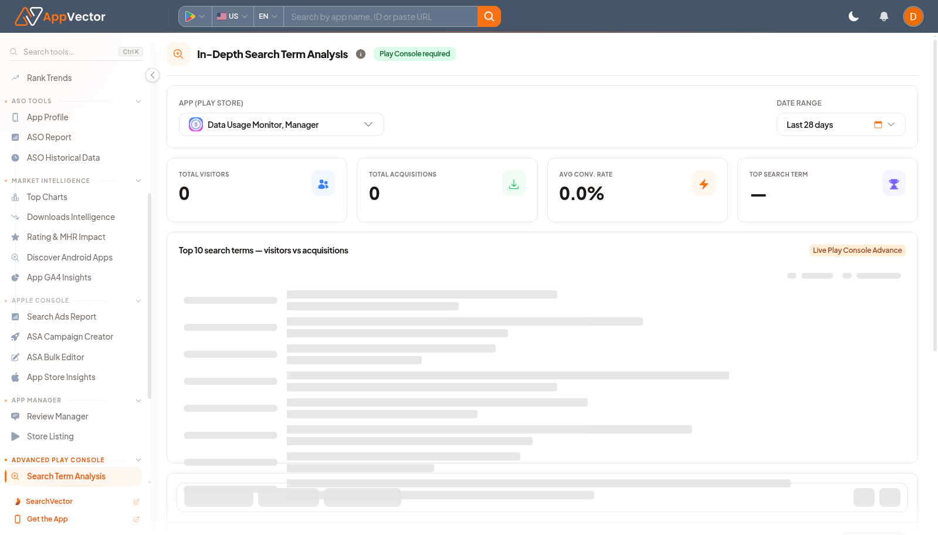Open ASA Campaign Creator
Viewport: 938px width, 535px height.
tap(70, 337)
